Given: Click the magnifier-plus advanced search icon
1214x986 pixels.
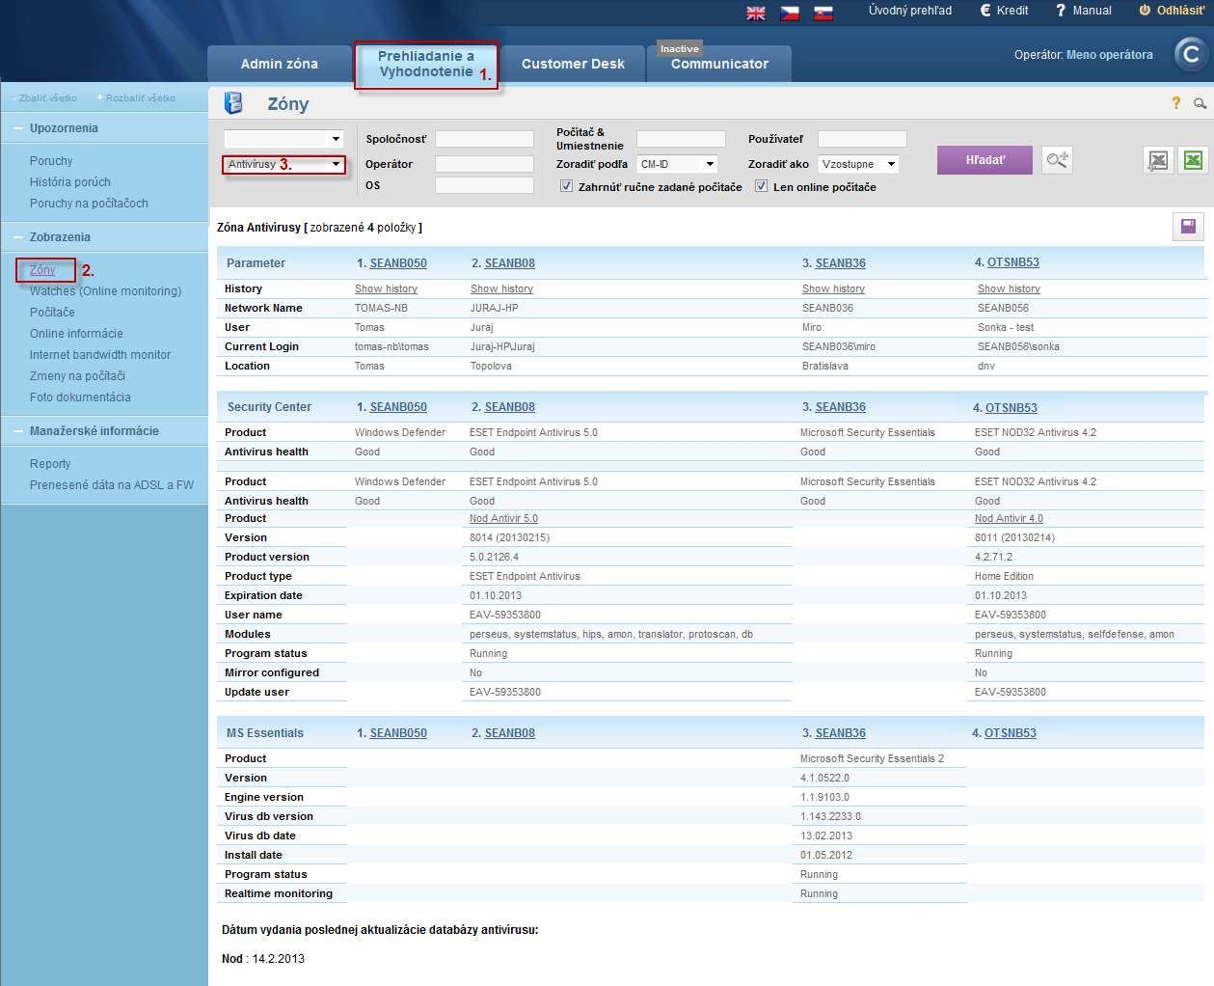Looking at the screenshot, I should [x=1058, y=160].
